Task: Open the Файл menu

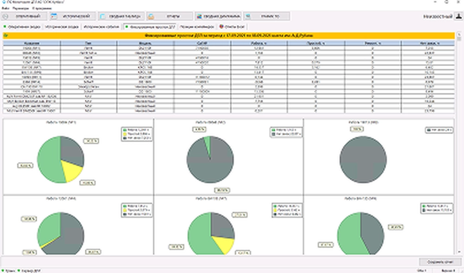Action: coord(5,8)
